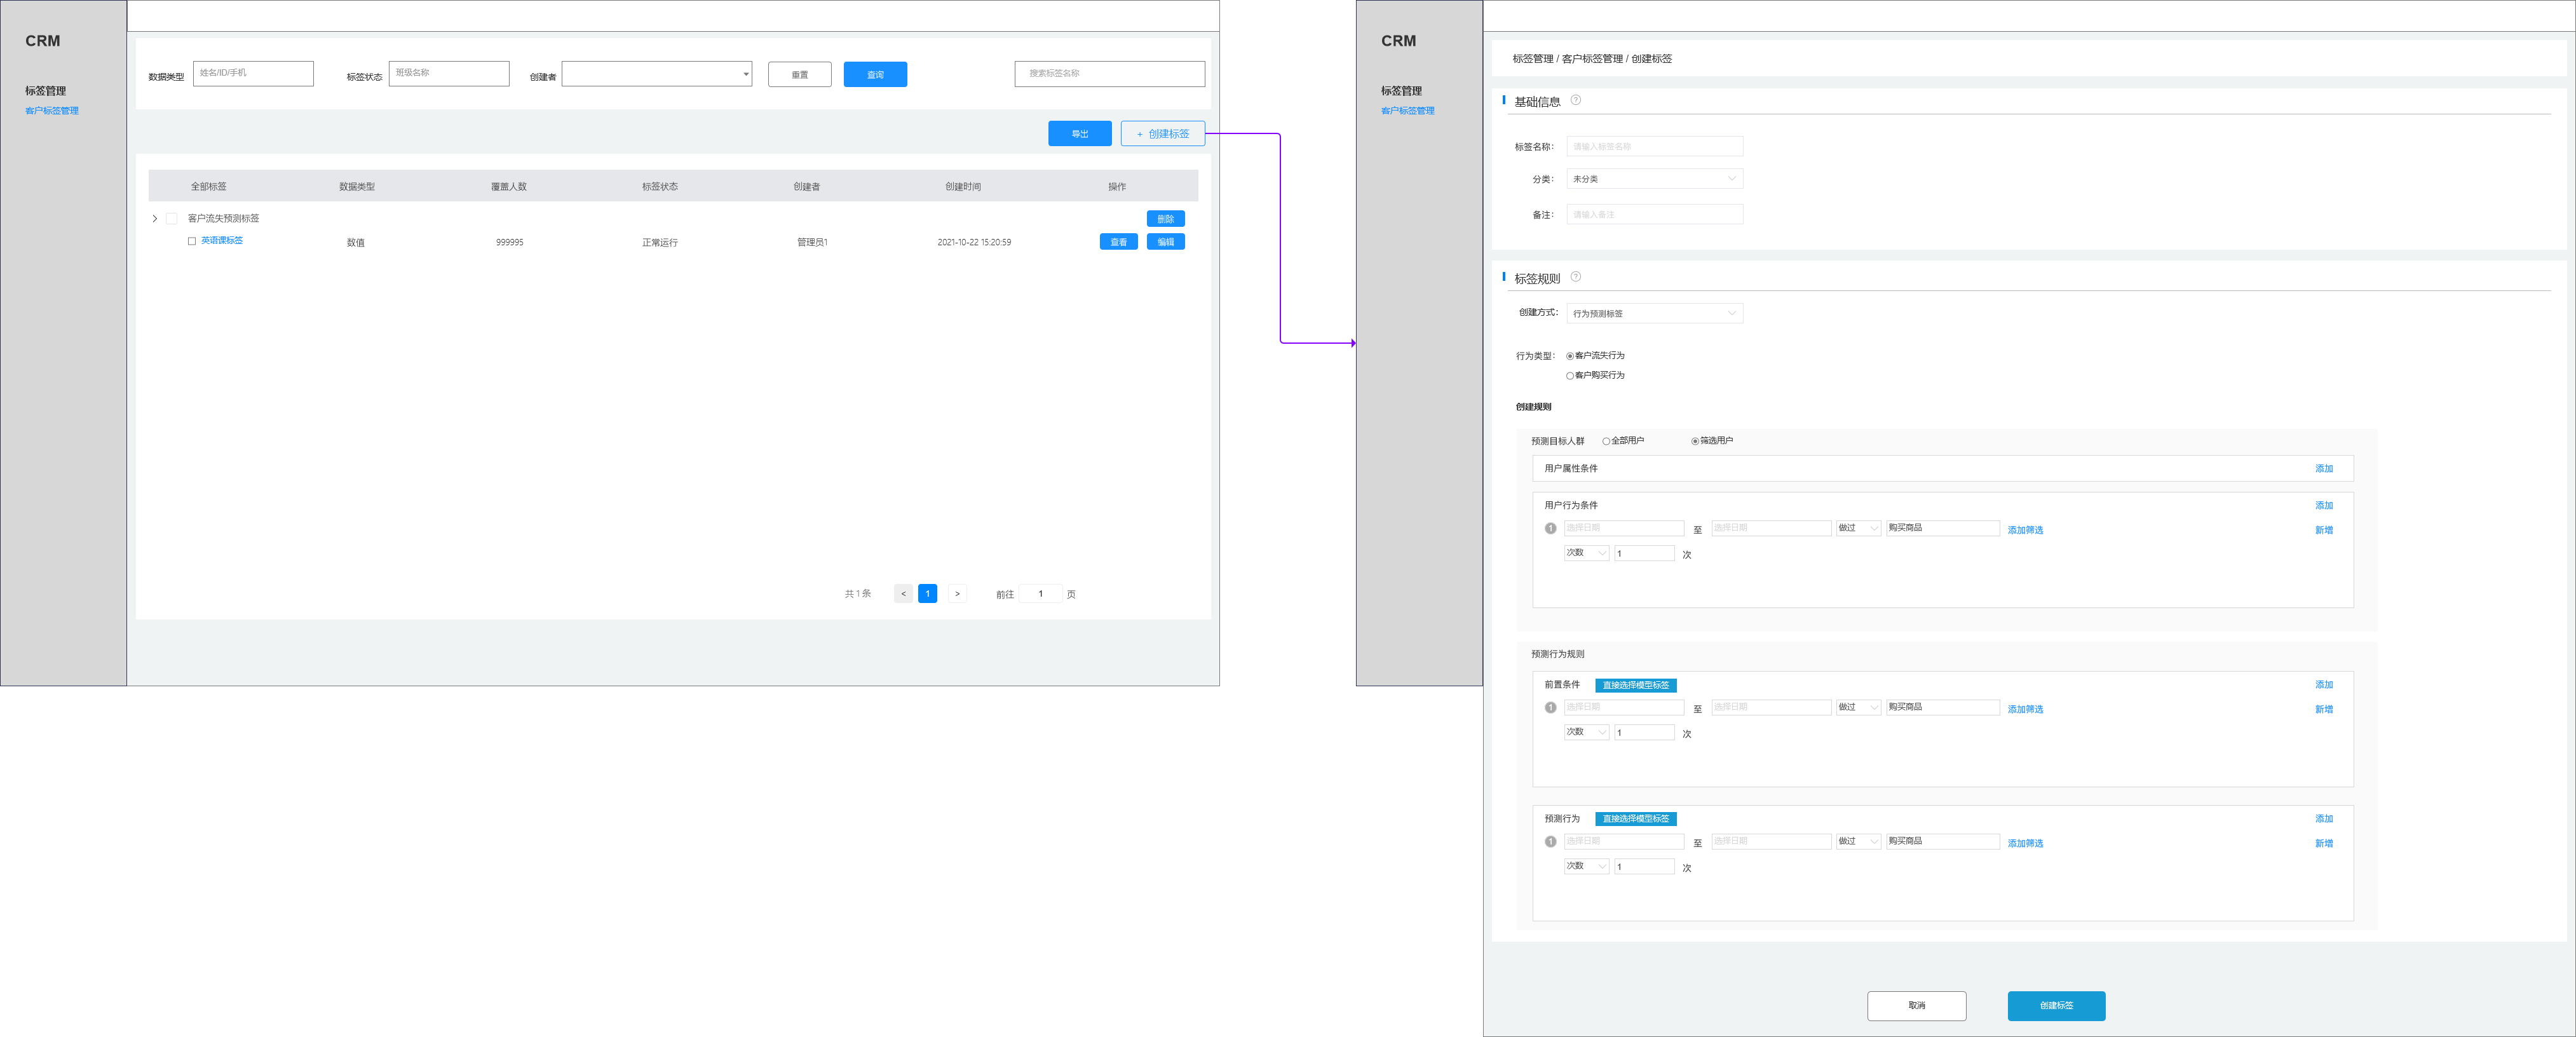2576x1037 pixels.
Task: Submit with the blue 创建标签 button at the bottom
Action: [2057, 1006]
